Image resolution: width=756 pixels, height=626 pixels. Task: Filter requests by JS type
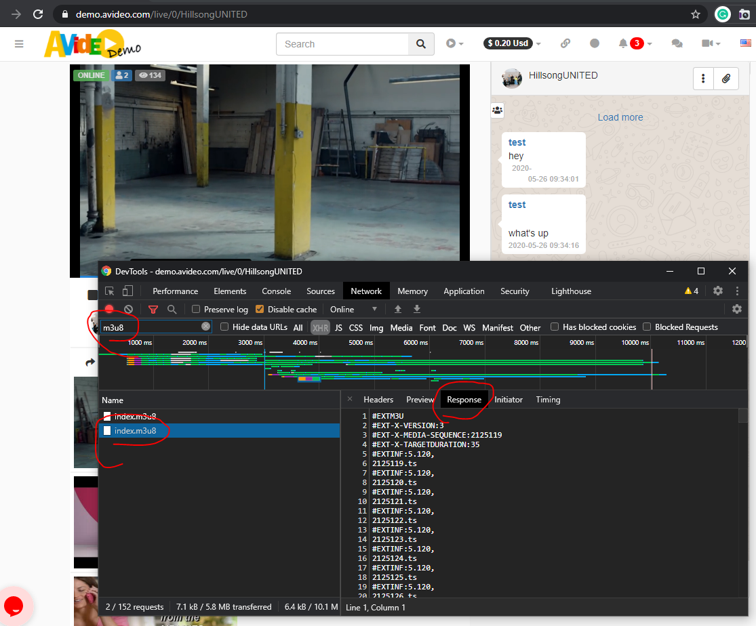pyautogui.click(x=338, y=328)
